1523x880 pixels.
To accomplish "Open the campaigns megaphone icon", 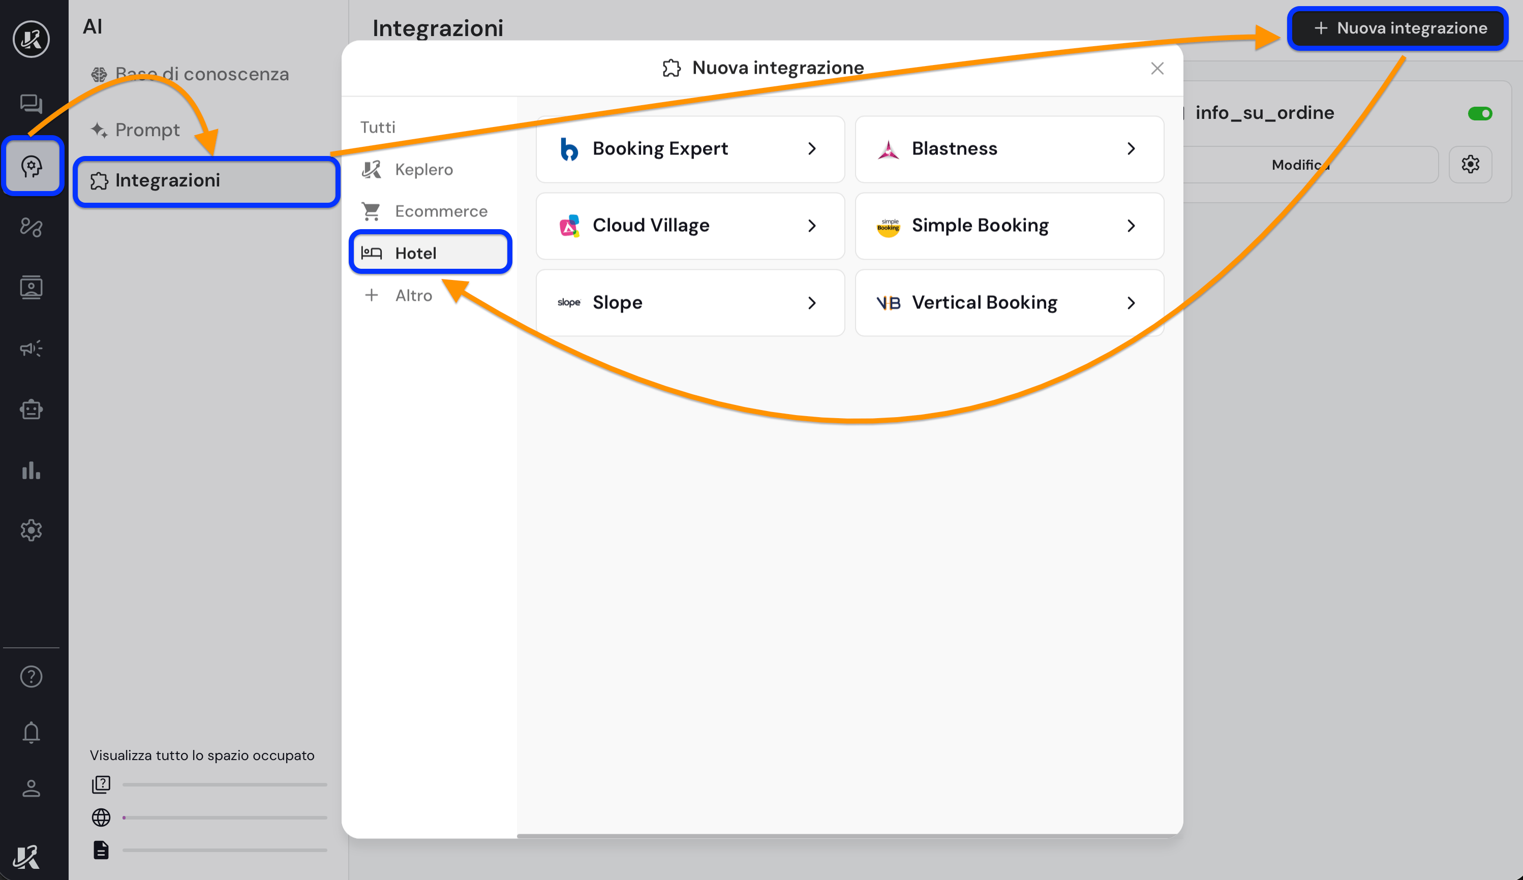I will tap(31, 348).
